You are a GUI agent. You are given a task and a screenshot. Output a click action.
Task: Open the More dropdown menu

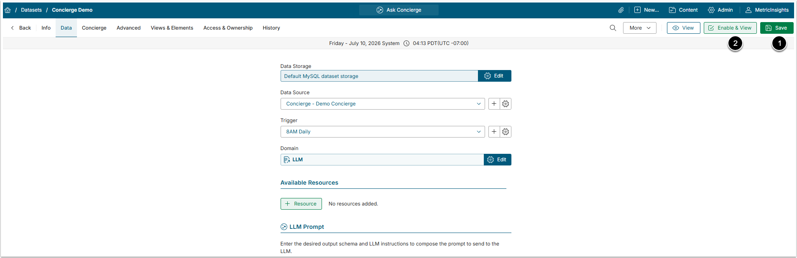(640, 28)
